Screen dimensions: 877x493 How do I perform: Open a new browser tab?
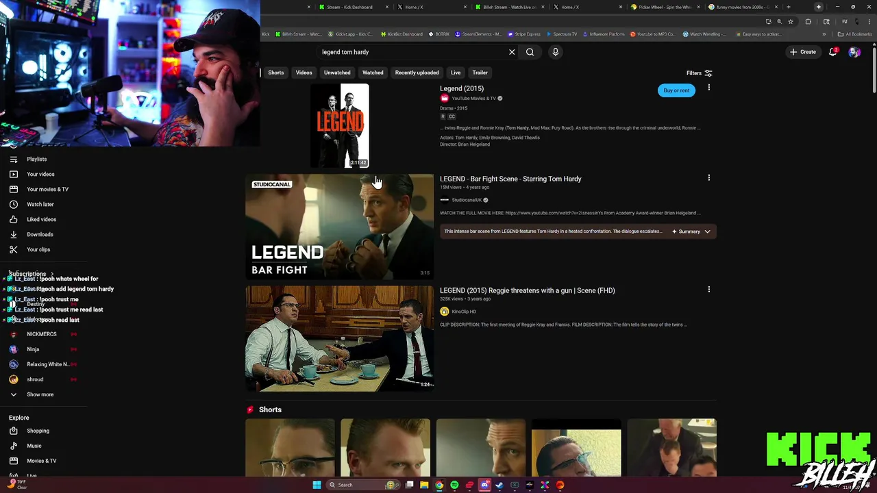pos(789,7)
